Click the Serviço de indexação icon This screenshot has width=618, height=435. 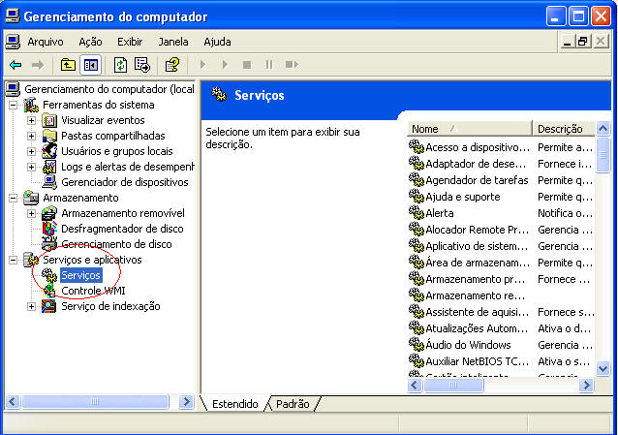49,306
